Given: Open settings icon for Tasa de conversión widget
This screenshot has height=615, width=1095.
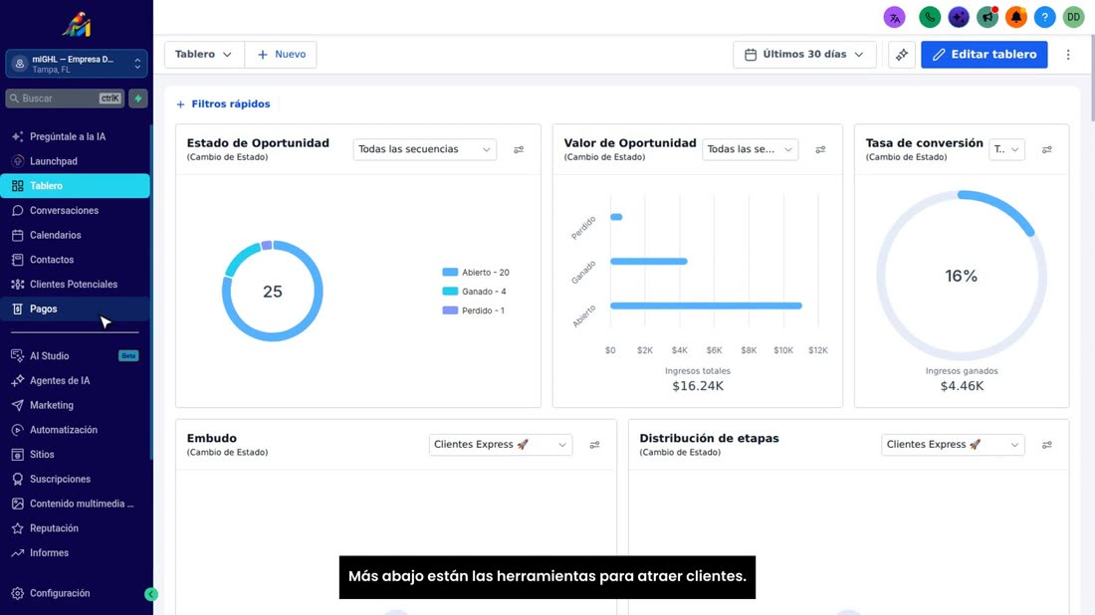Looking at the screenshot, I should [x=1047, y=149].
